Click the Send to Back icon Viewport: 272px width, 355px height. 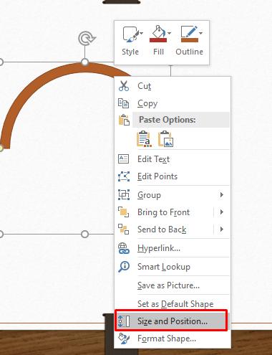pyautogui.click(x=124, y=229)
